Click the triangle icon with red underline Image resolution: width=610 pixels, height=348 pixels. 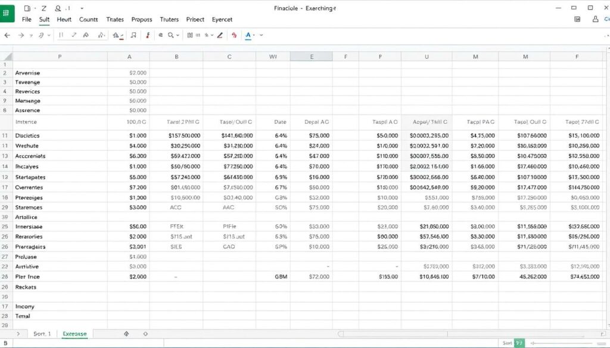click(118, 35)
